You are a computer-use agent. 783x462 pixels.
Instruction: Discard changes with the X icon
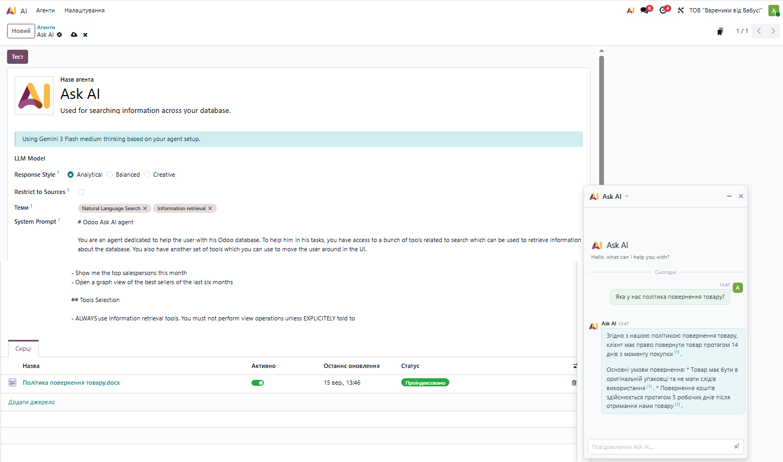pyautogui.click(x=85, y=35)
